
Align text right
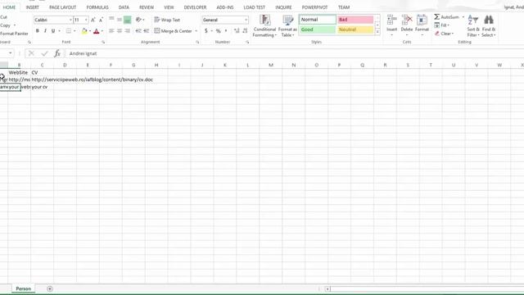tap(128, 31)
